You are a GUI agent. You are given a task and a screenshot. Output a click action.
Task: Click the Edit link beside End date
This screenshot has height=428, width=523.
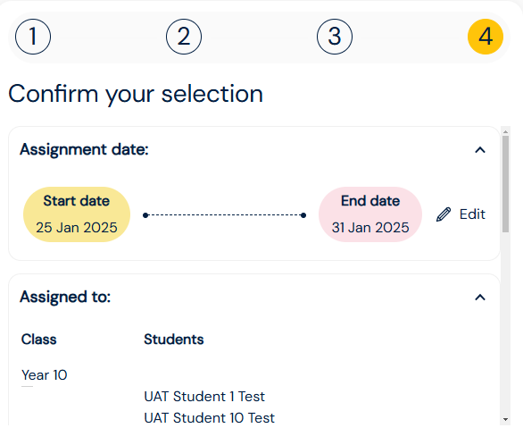(472, 214)
